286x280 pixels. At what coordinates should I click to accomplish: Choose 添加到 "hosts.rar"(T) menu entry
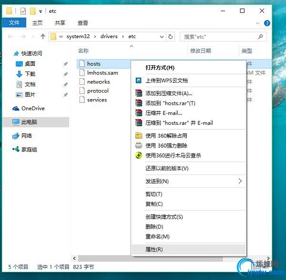click(x=188, y=103)
